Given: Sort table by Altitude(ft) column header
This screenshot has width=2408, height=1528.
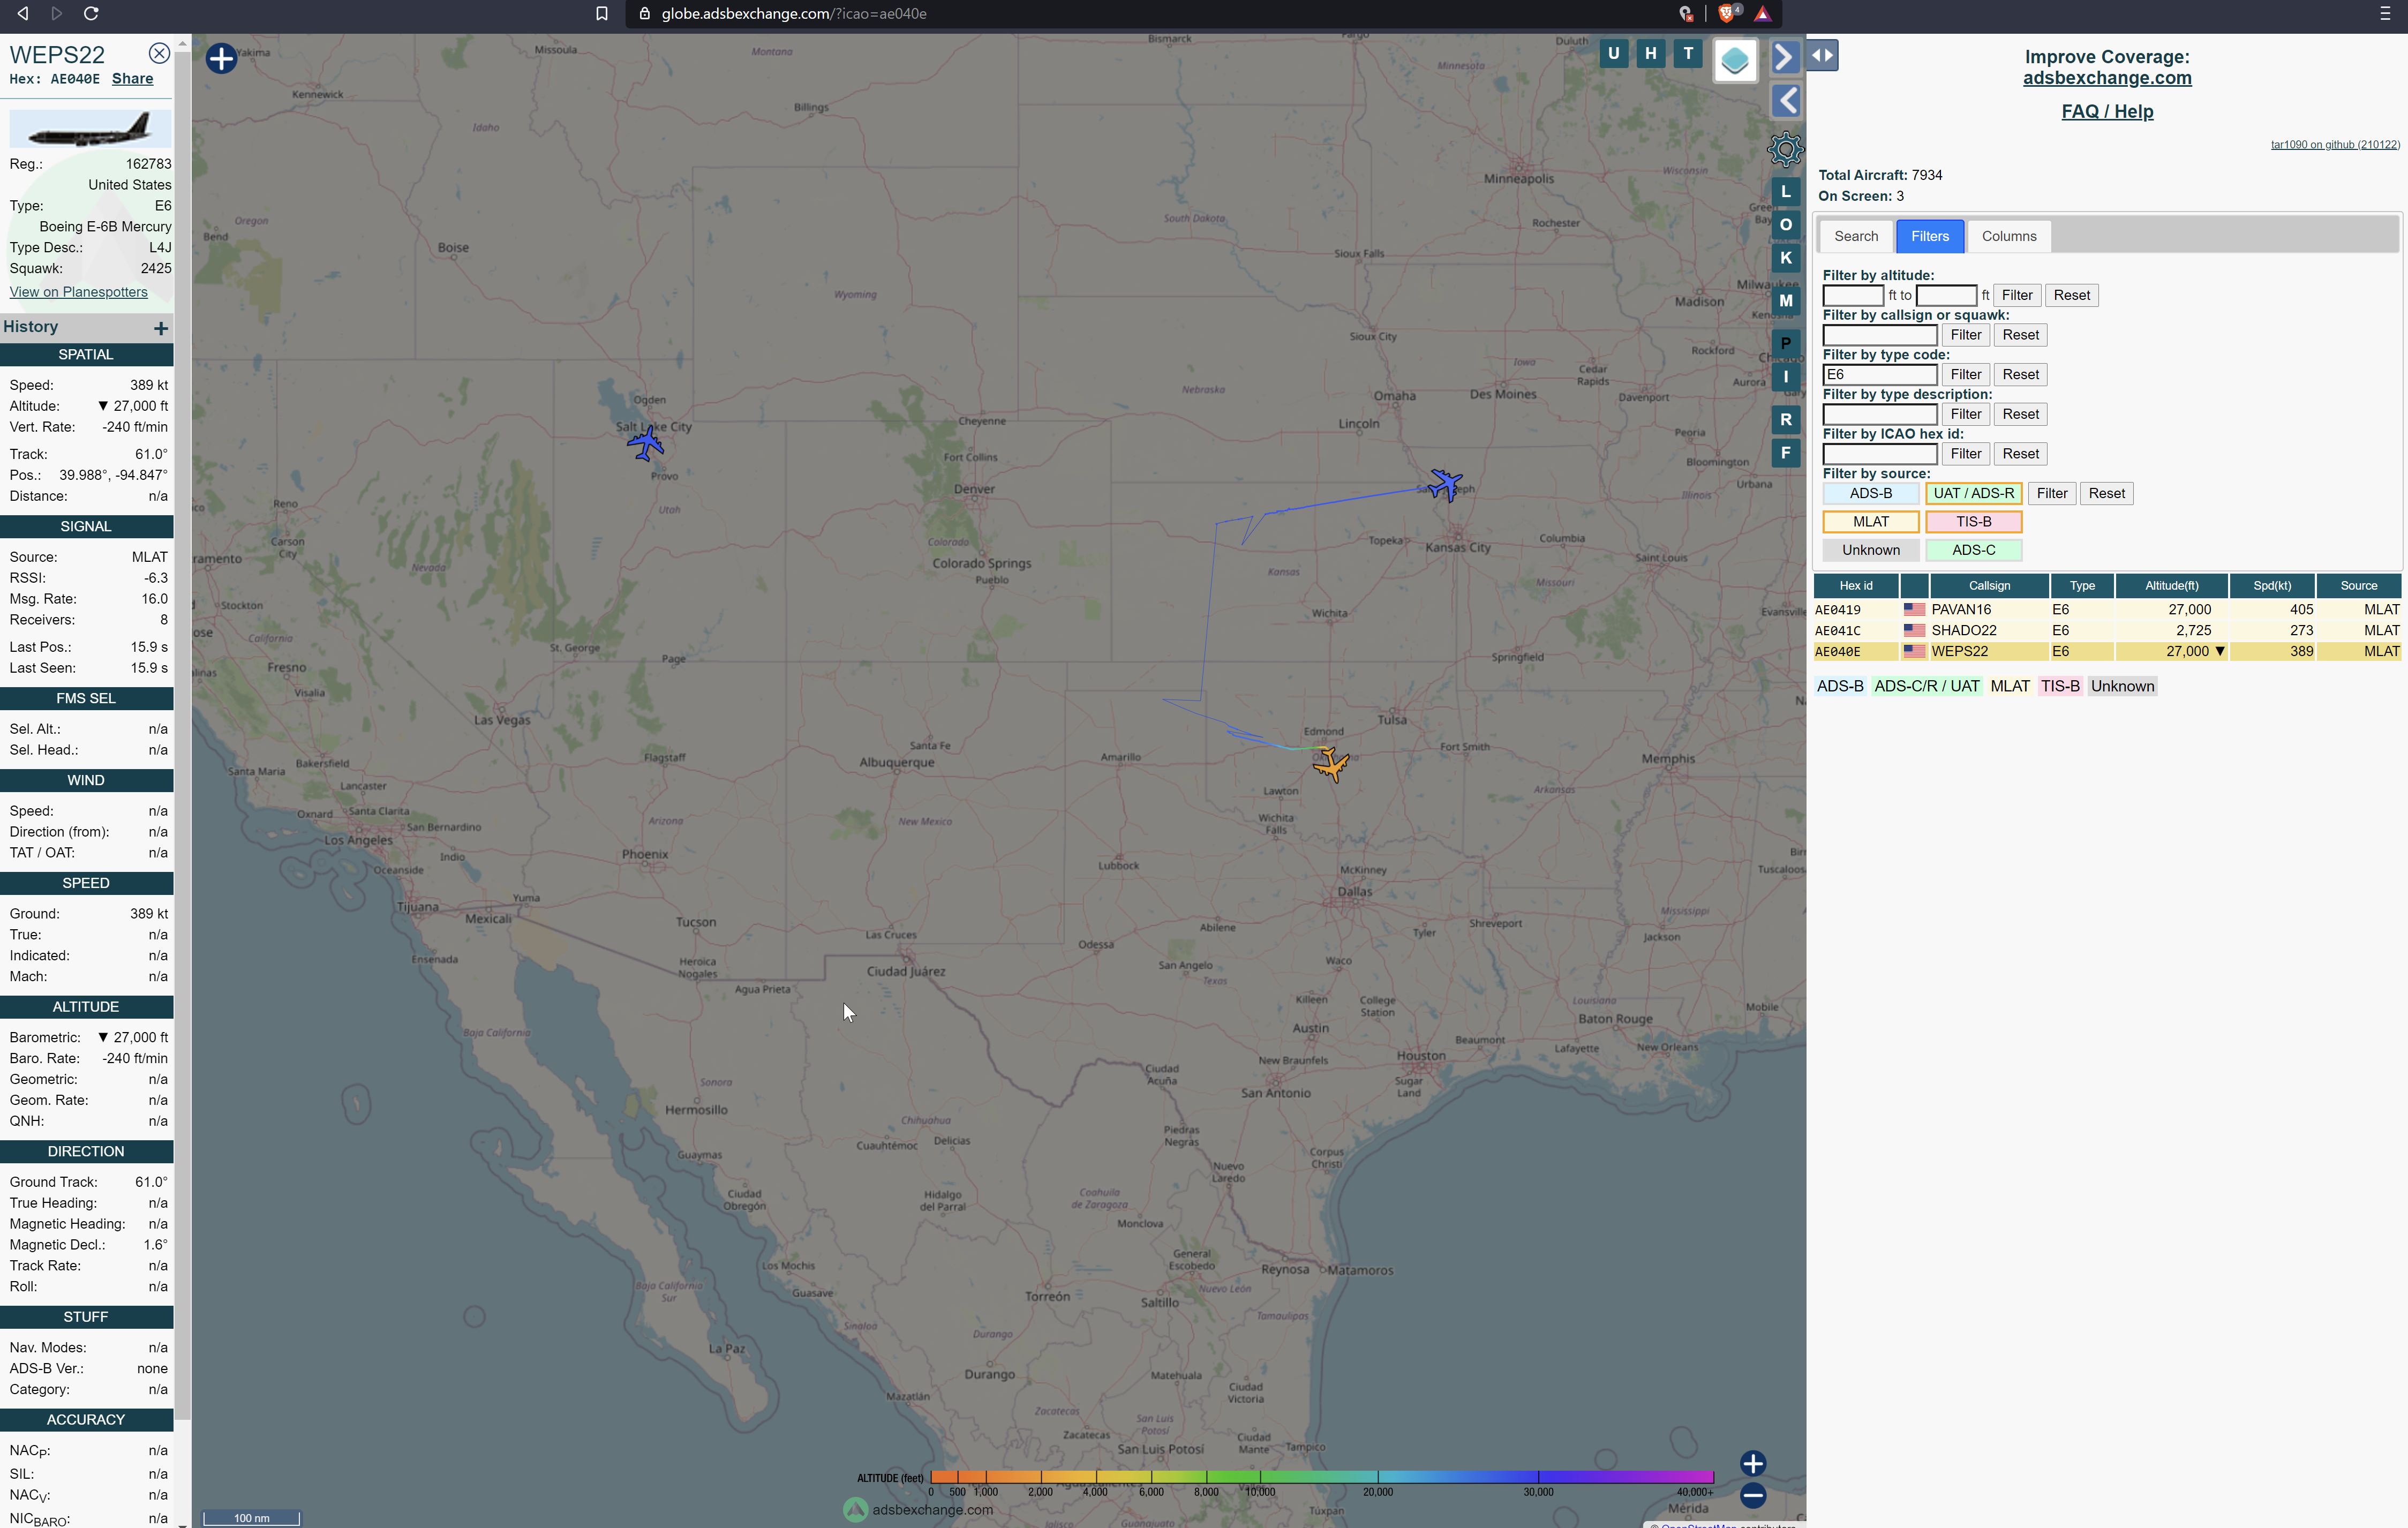Looking at the screenshot, I should tap(2171, 586).
